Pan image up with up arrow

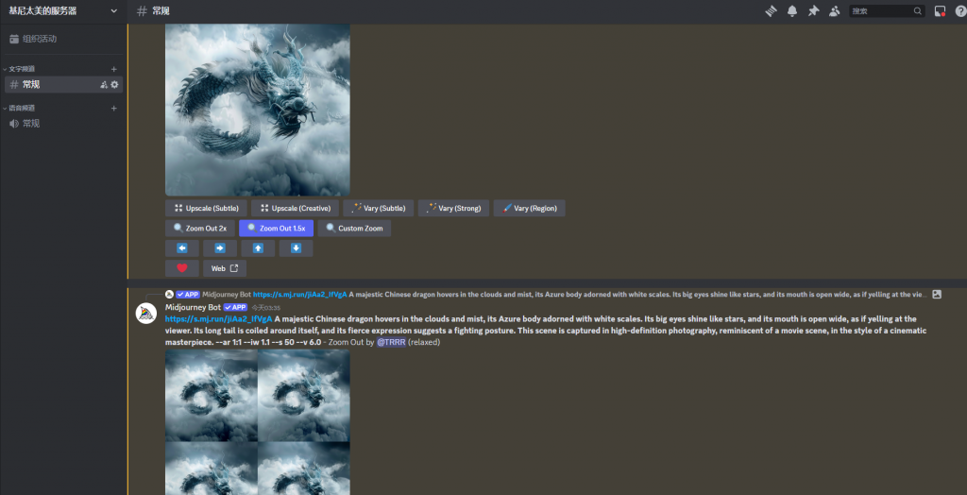[258, 248]
